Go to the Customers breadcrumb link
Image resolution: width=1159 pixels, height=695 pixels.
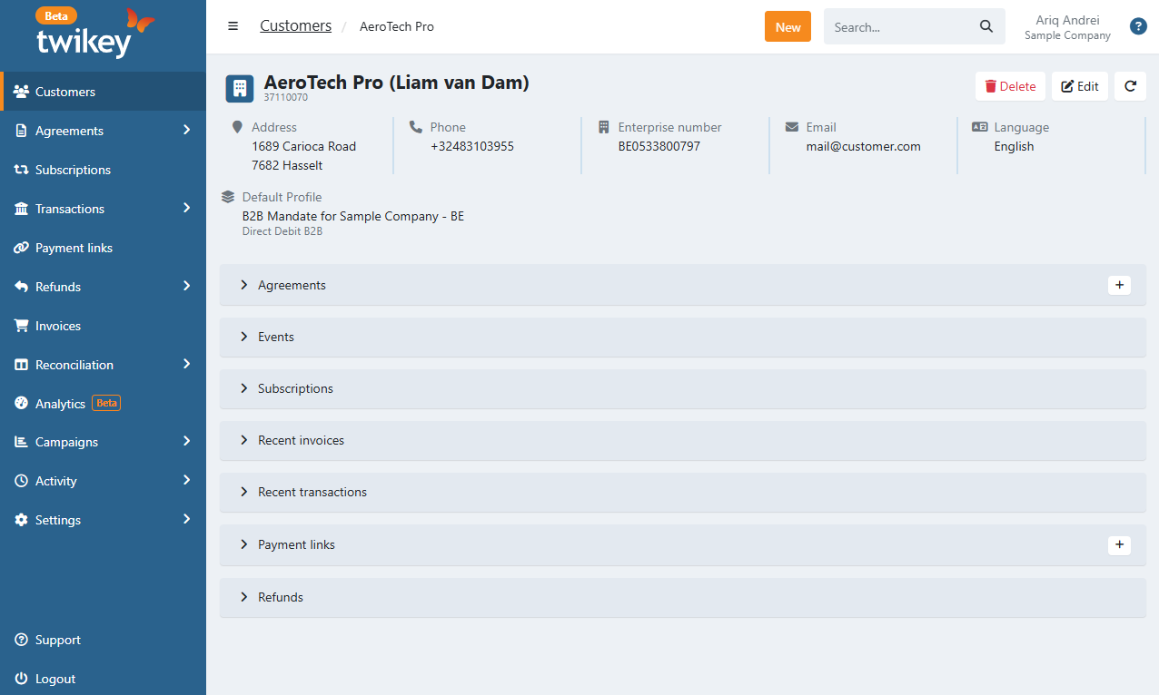point(295,26)
